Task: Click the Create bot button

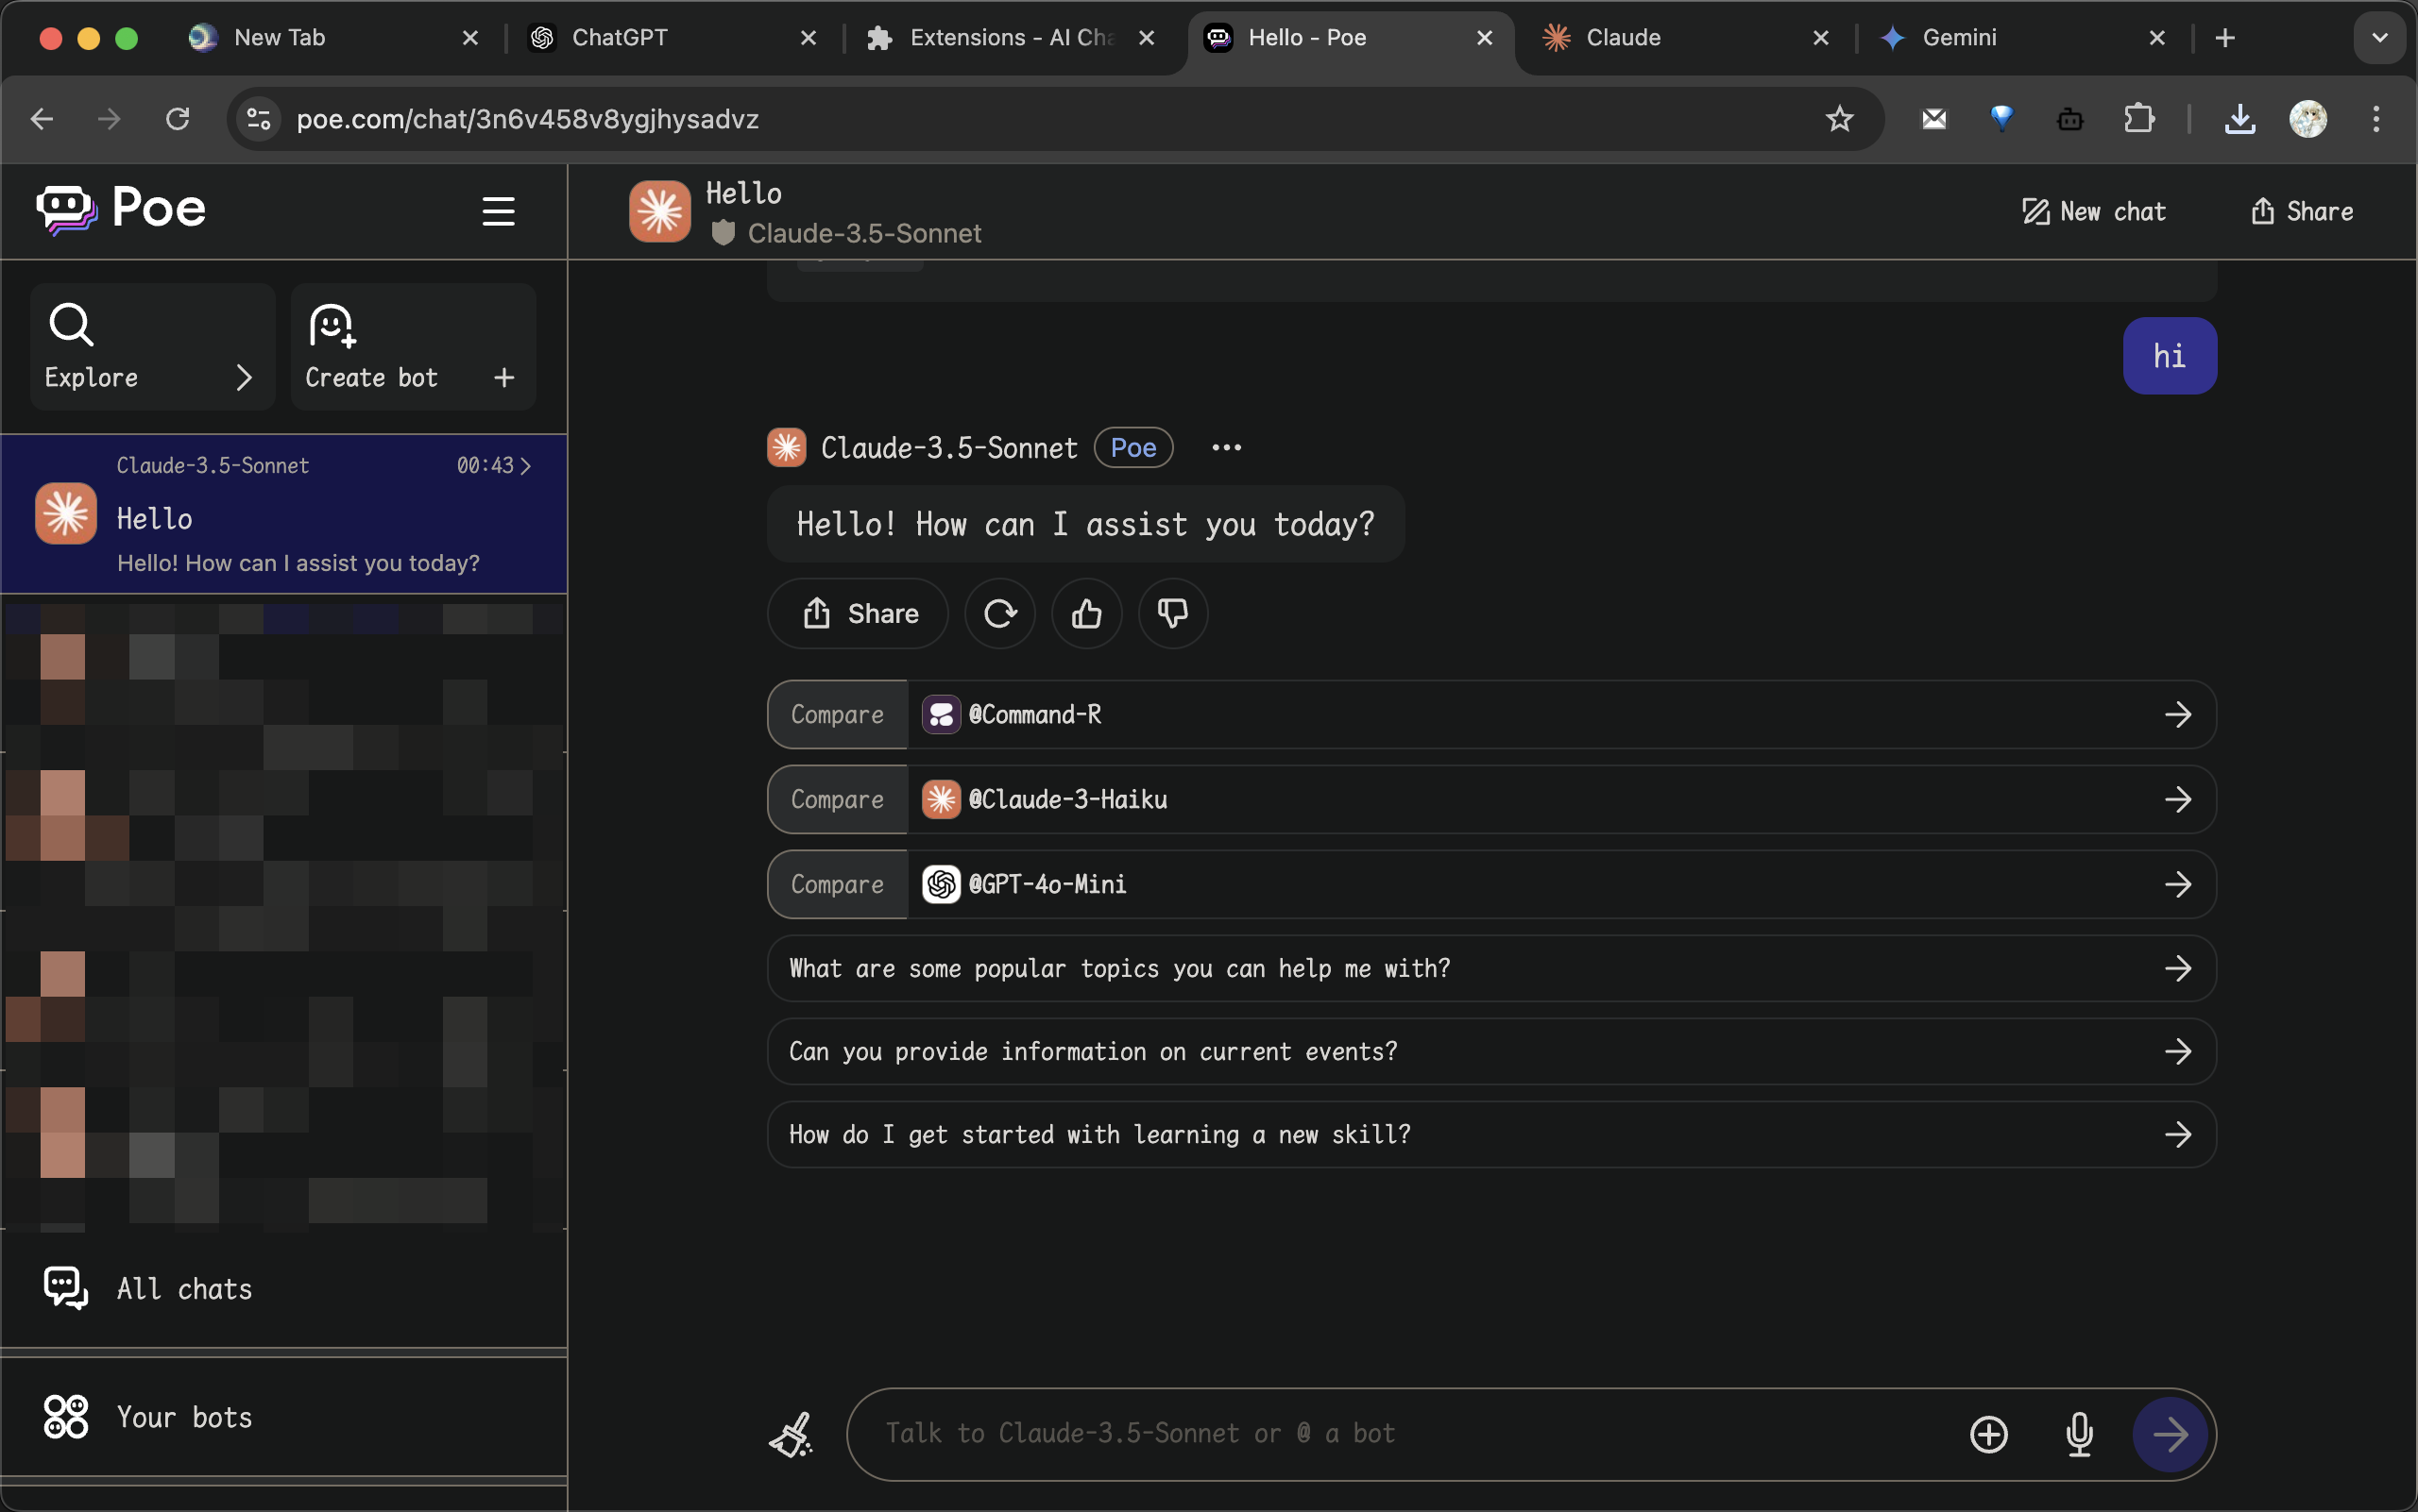Action: 413,347
